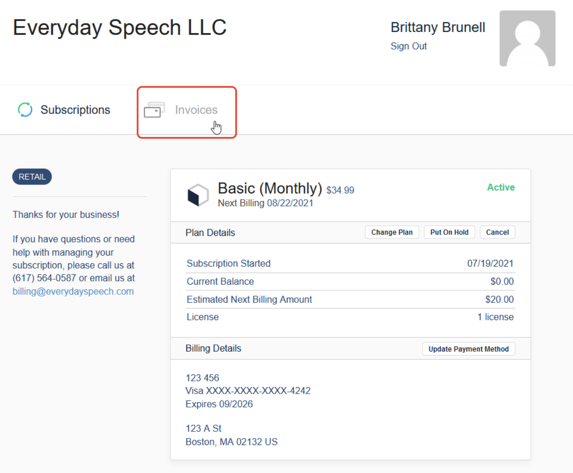Click the Plan Details section header

tap(210, 233)
